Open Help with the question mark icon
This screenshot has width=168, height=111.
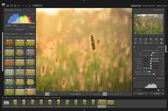click(26, 6)
